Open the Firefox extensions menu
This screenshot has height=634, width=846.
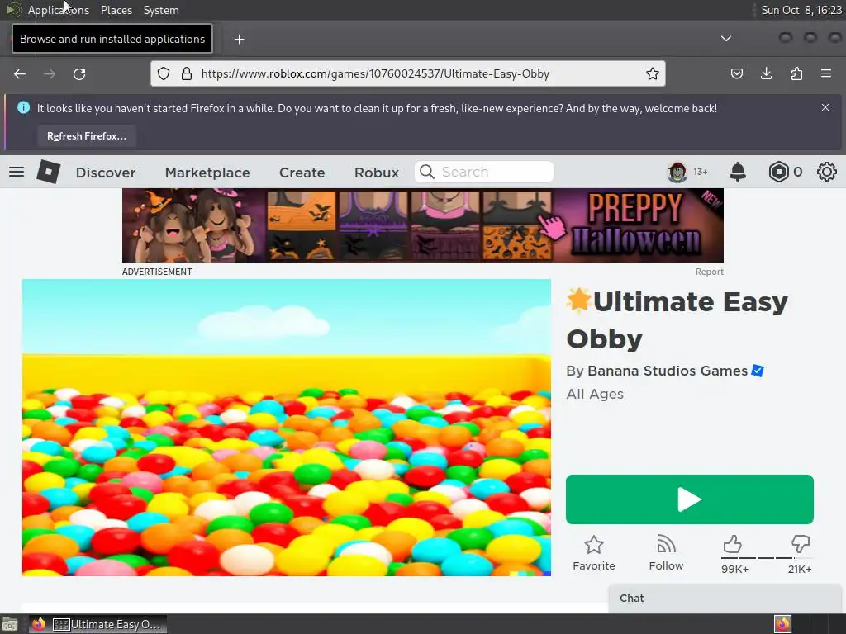coord(796,73)
